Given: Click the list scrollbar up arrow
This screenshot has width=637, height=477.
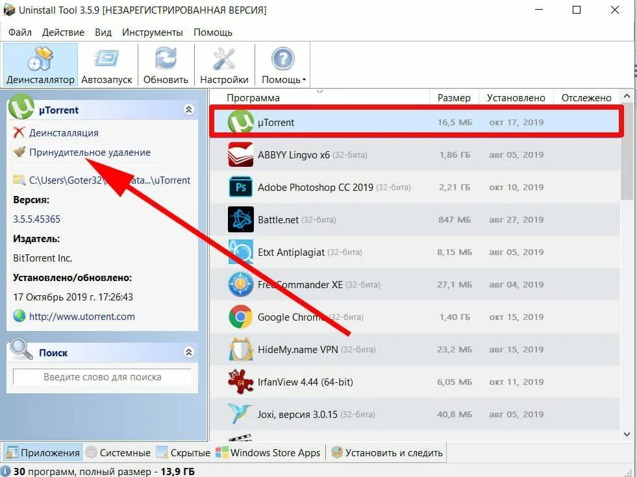Looking at the screenshot, I should [x=627, y=97].
